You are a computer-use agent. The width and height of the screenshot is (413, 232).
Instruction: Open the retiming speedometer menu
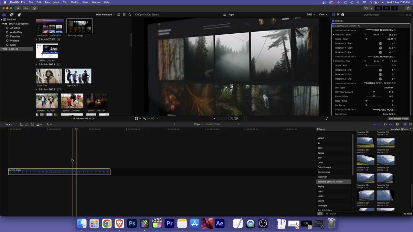point(154,119)
